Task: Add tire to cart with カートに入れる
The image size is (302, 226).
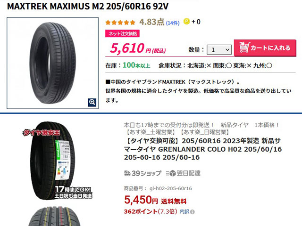Action: (x=265, y=48)
